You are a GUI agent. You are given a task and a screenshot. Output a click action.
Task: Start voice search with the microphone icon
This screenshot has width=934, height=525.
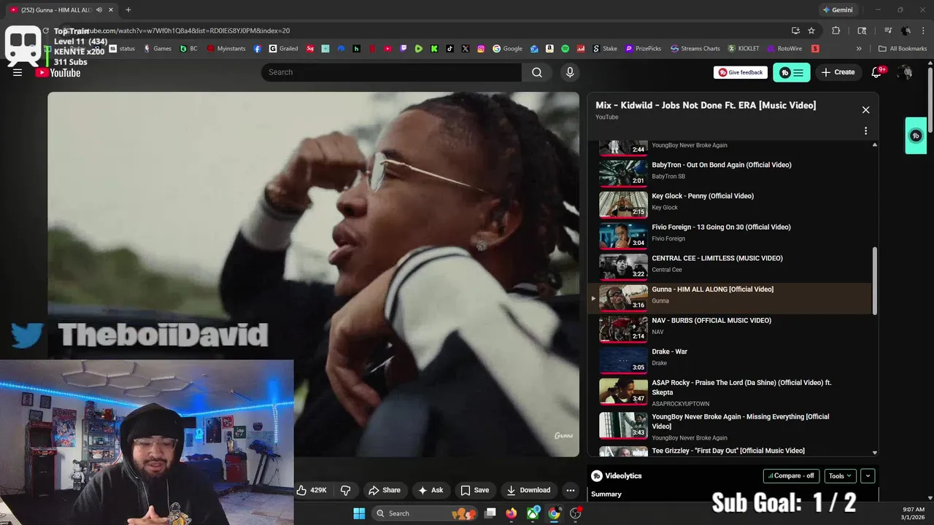coord(570,72)
